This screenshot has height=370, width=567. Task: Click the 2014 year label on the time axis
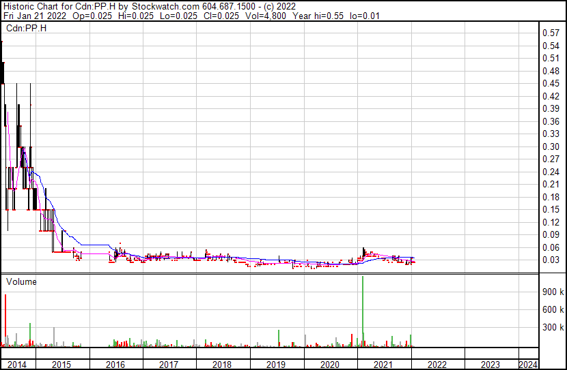(17, 365)
